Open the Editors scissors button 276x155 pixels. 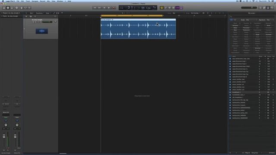[x=29, y=8]
